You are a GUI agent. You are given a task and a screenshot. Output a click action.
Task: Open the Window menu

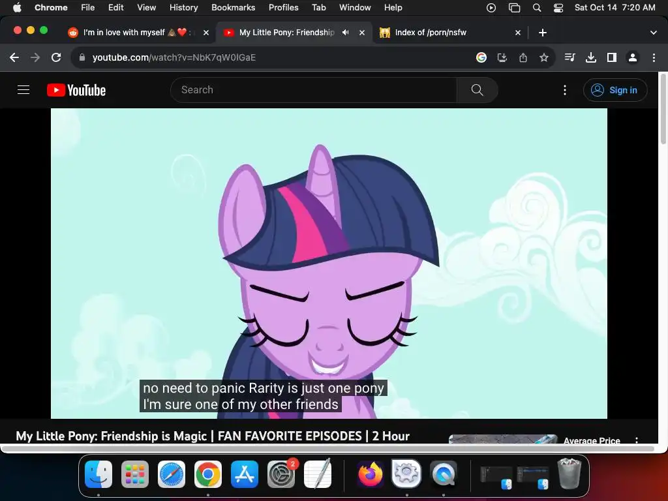(x=355, y=7)
